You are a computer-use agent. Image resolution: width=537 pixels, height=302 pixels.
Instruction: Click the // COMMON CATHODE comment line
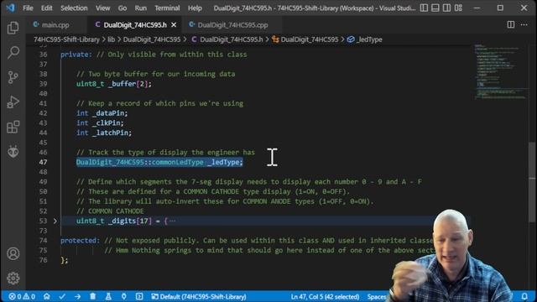110,211
